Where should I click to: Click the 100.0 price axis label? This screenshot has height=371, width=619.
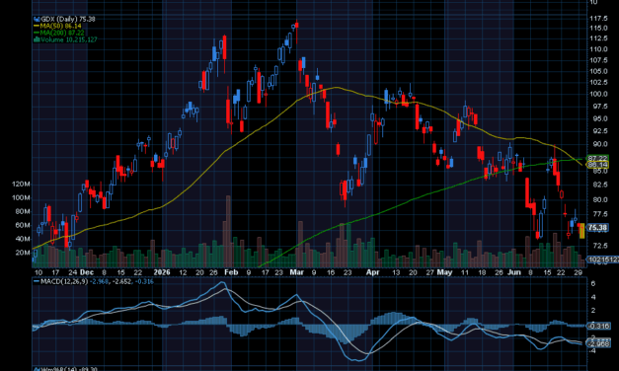click(598, 94)
